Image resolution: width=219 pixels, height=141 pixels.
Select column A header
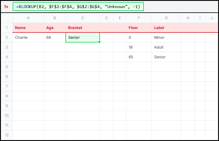(x=28, y=18)
